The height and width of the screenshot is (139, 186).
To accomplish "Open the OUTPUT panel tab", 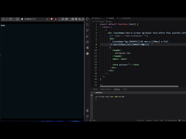I will pyautogui.click(x=95, y=89).
